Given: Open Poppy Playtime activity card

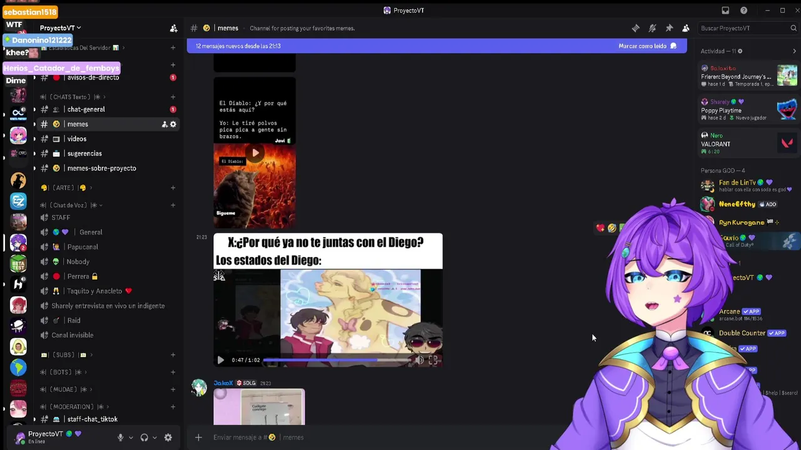Looking at the screenshot, I should [749, 109].
